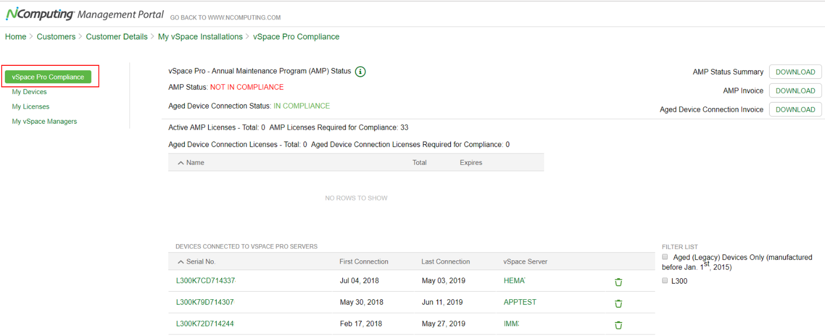Download the Aged Device Connection Invoice

pyautogui.click(x=795, y=109)
